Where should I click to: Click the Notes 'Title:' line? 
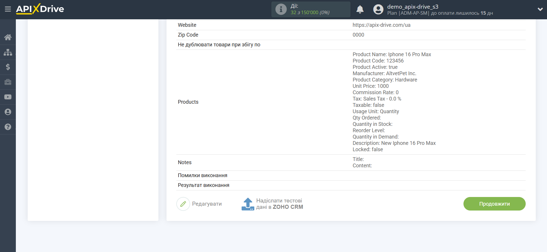pyautogui.click(x=358, y=159)
